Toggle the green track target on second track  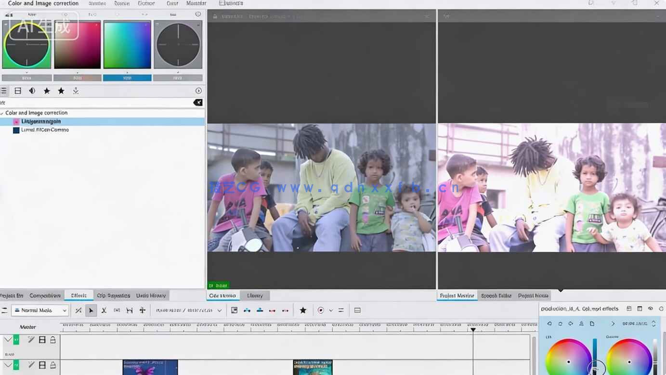pyautogui.click(x=16, y=365)
